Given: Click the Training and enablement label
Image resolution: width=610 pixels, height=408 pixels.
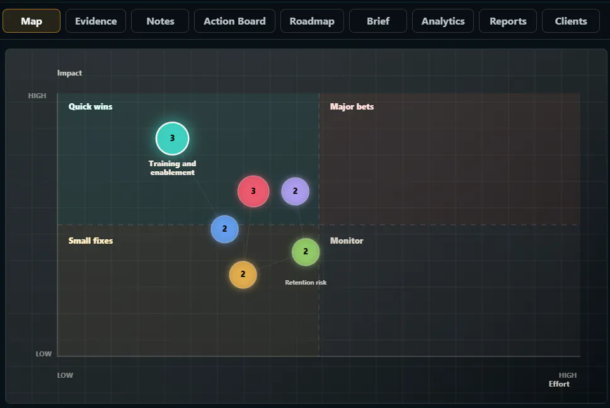Looking at the screenshot, I should [x=172, y=168].
